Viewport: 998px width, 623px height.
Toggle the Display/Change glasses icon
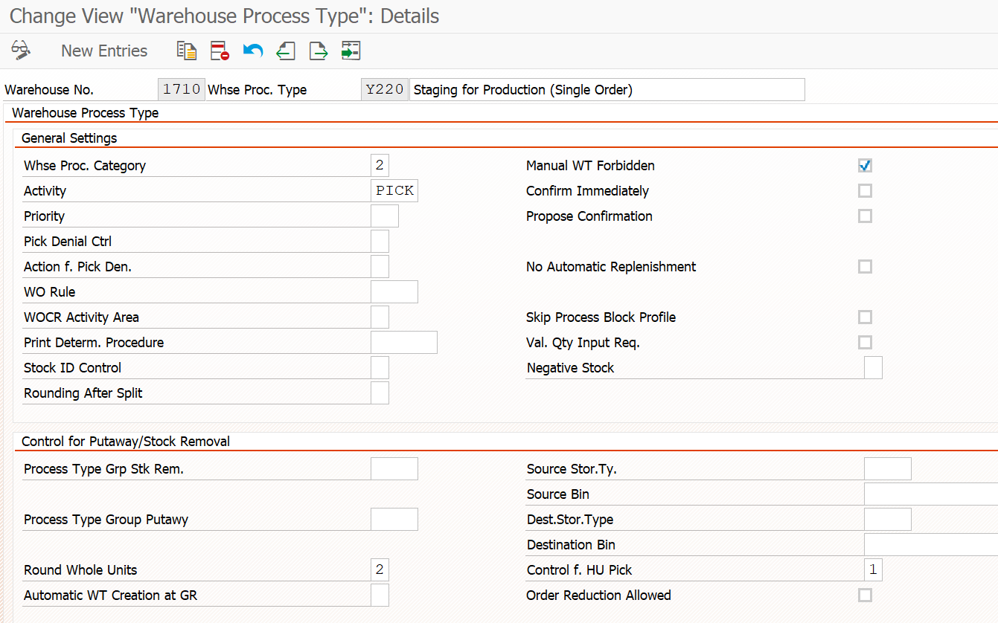21,51
